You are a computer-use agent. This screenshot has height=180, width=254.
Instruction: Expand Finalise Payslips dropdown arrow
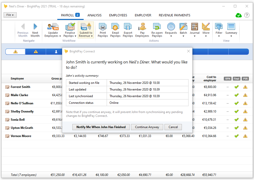(x=75, y=36)
